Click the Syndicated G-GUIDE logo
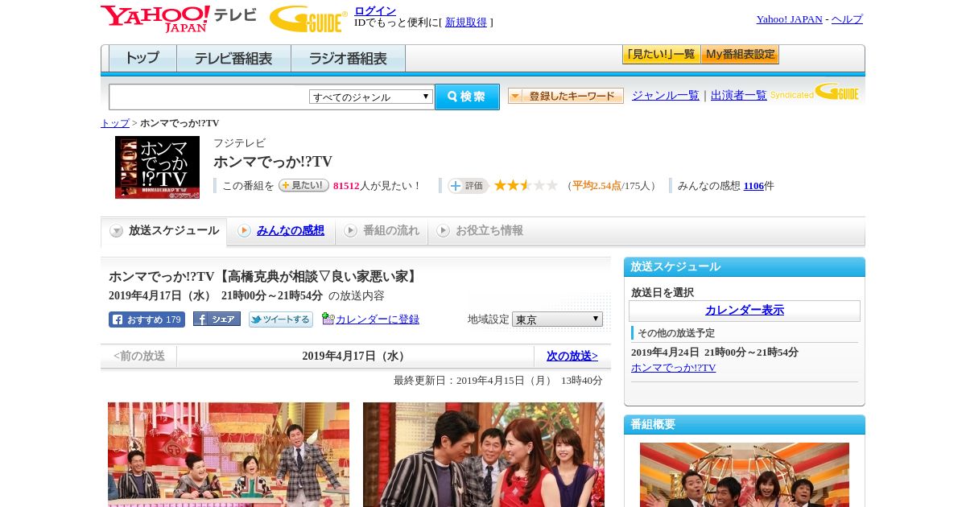 [x=815, y=93]
